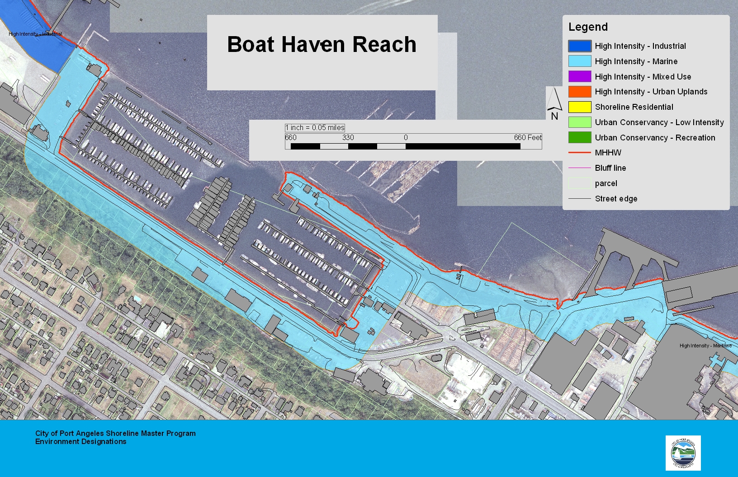Click the High Intensity - Mixed Use purple swatch
This screenshot has height=477, width=738.
pos(579,77)
